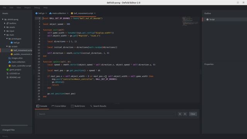Click the Console tab terminal icon
This screenshot has width=247, height=139.
(x=38, y=106)
